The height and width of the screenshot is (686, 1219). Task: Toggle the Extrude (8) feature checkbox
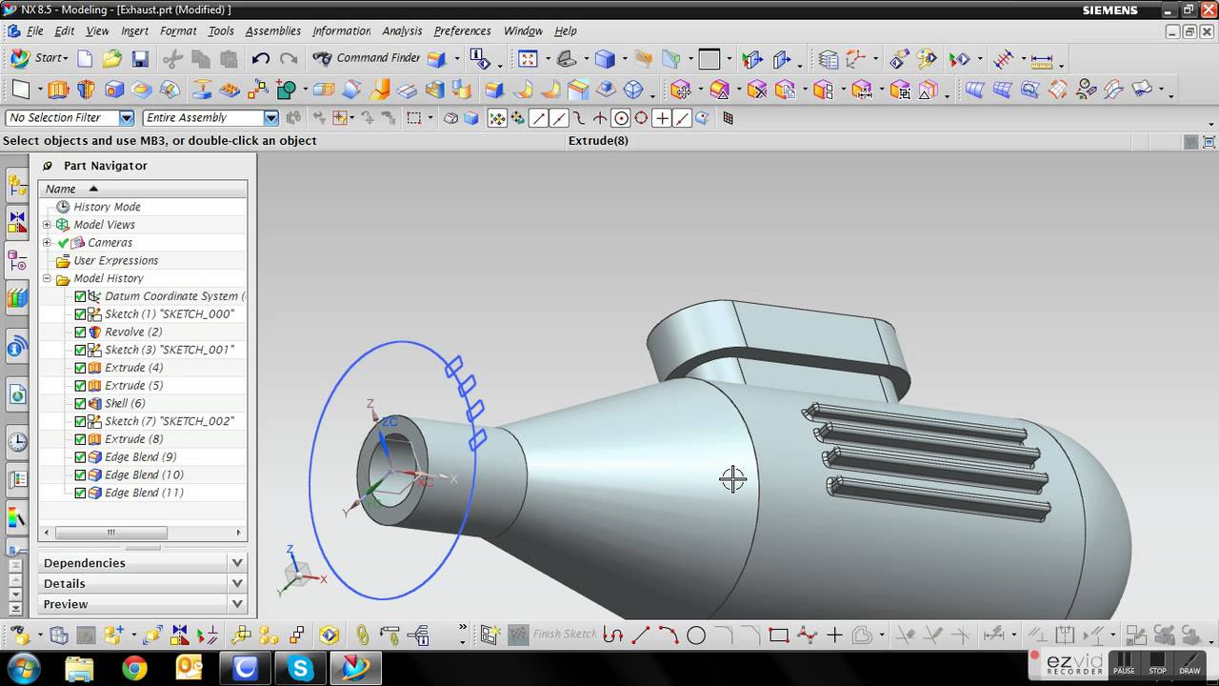tap(80, 439)
